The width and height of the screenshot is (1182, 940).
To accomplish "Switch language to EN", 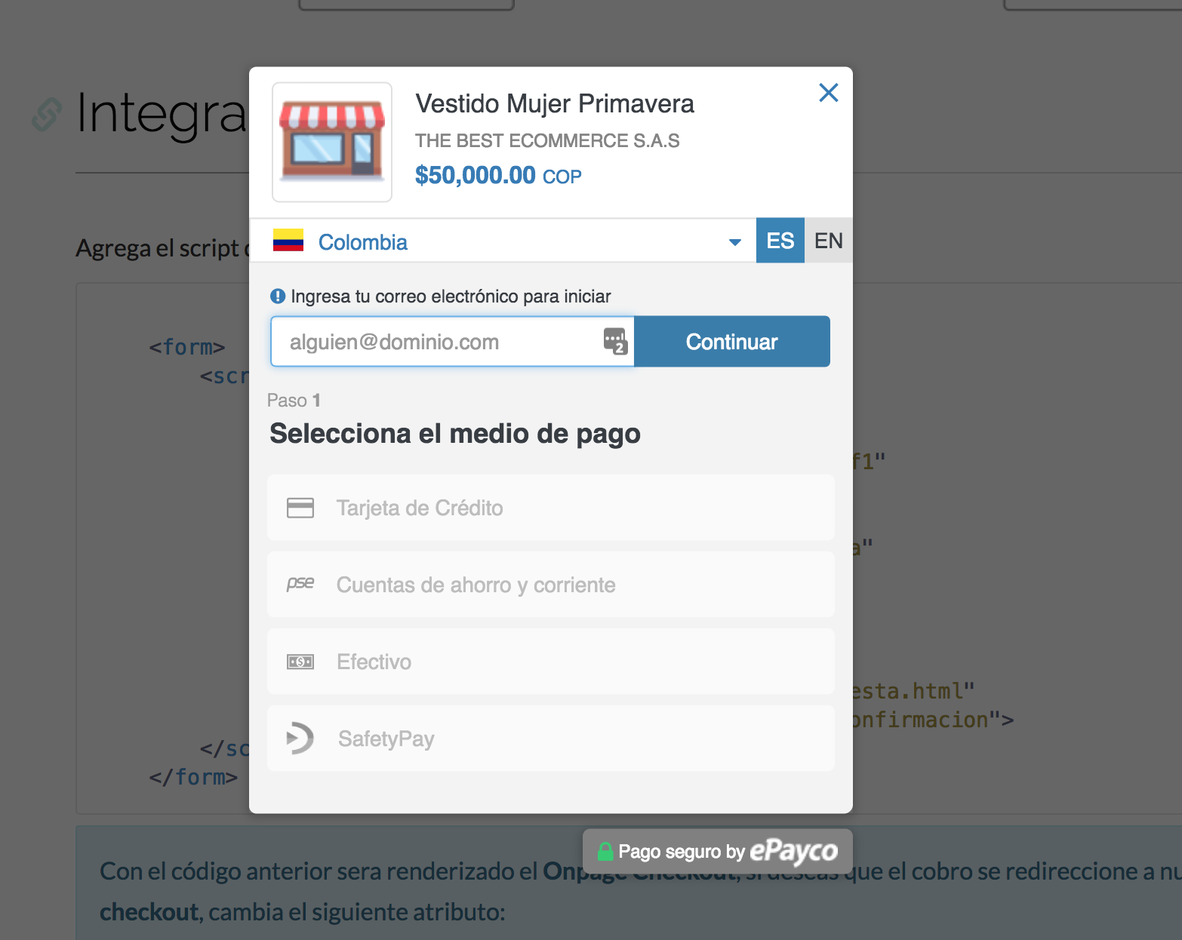I will click(829, 241).
